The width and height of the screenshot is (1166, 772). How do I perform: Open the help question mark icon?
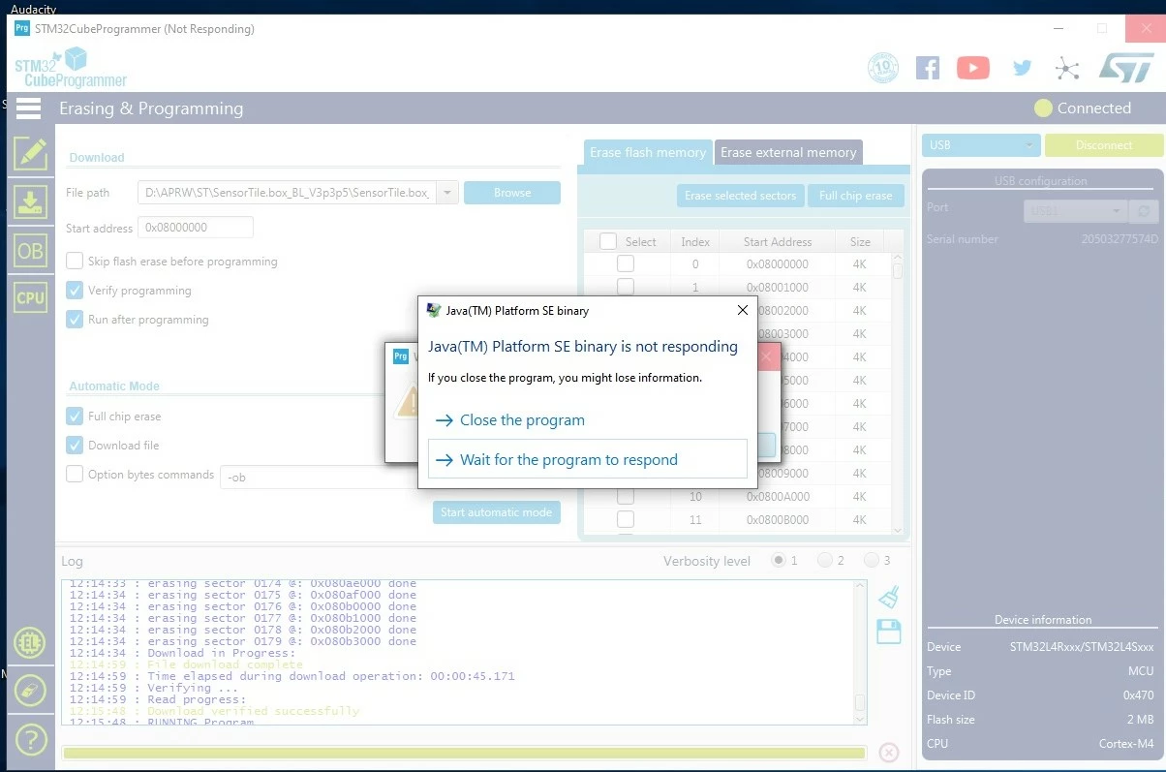30,740
